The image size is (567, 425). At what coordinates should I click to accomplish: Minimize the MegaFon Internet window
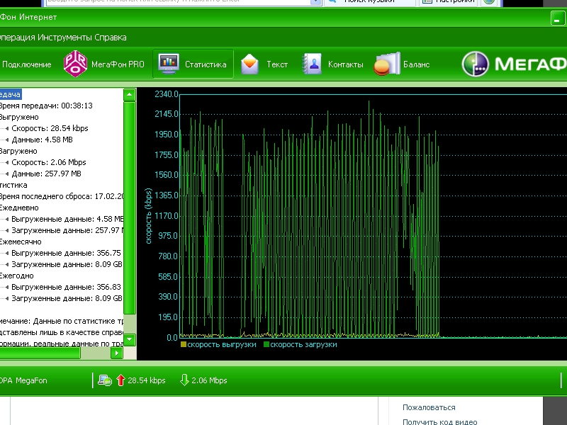pos(557,18)
